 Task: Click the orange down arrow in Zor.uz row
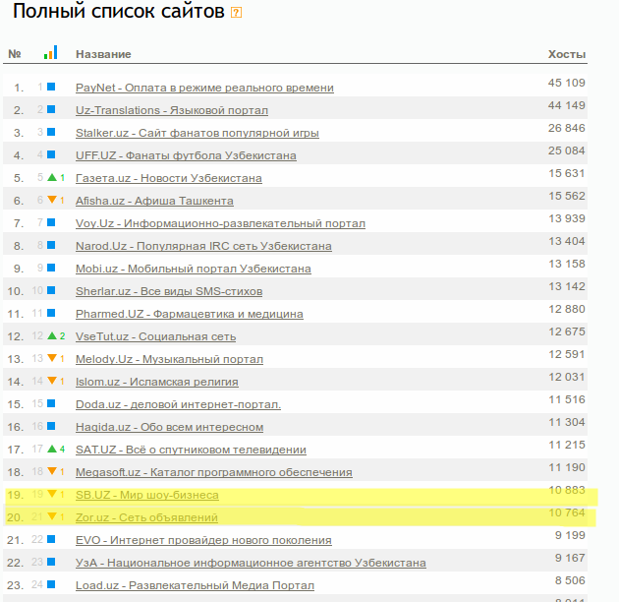(x=52, y=516)
